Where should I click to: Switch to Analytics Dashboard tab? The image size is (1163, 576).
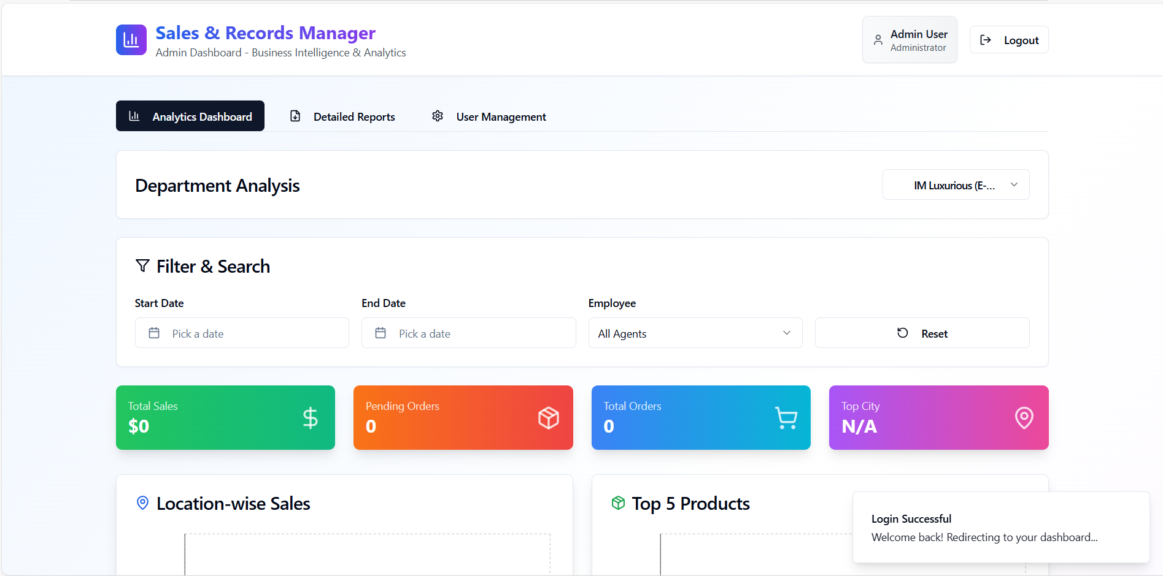[x=190, y=116]
